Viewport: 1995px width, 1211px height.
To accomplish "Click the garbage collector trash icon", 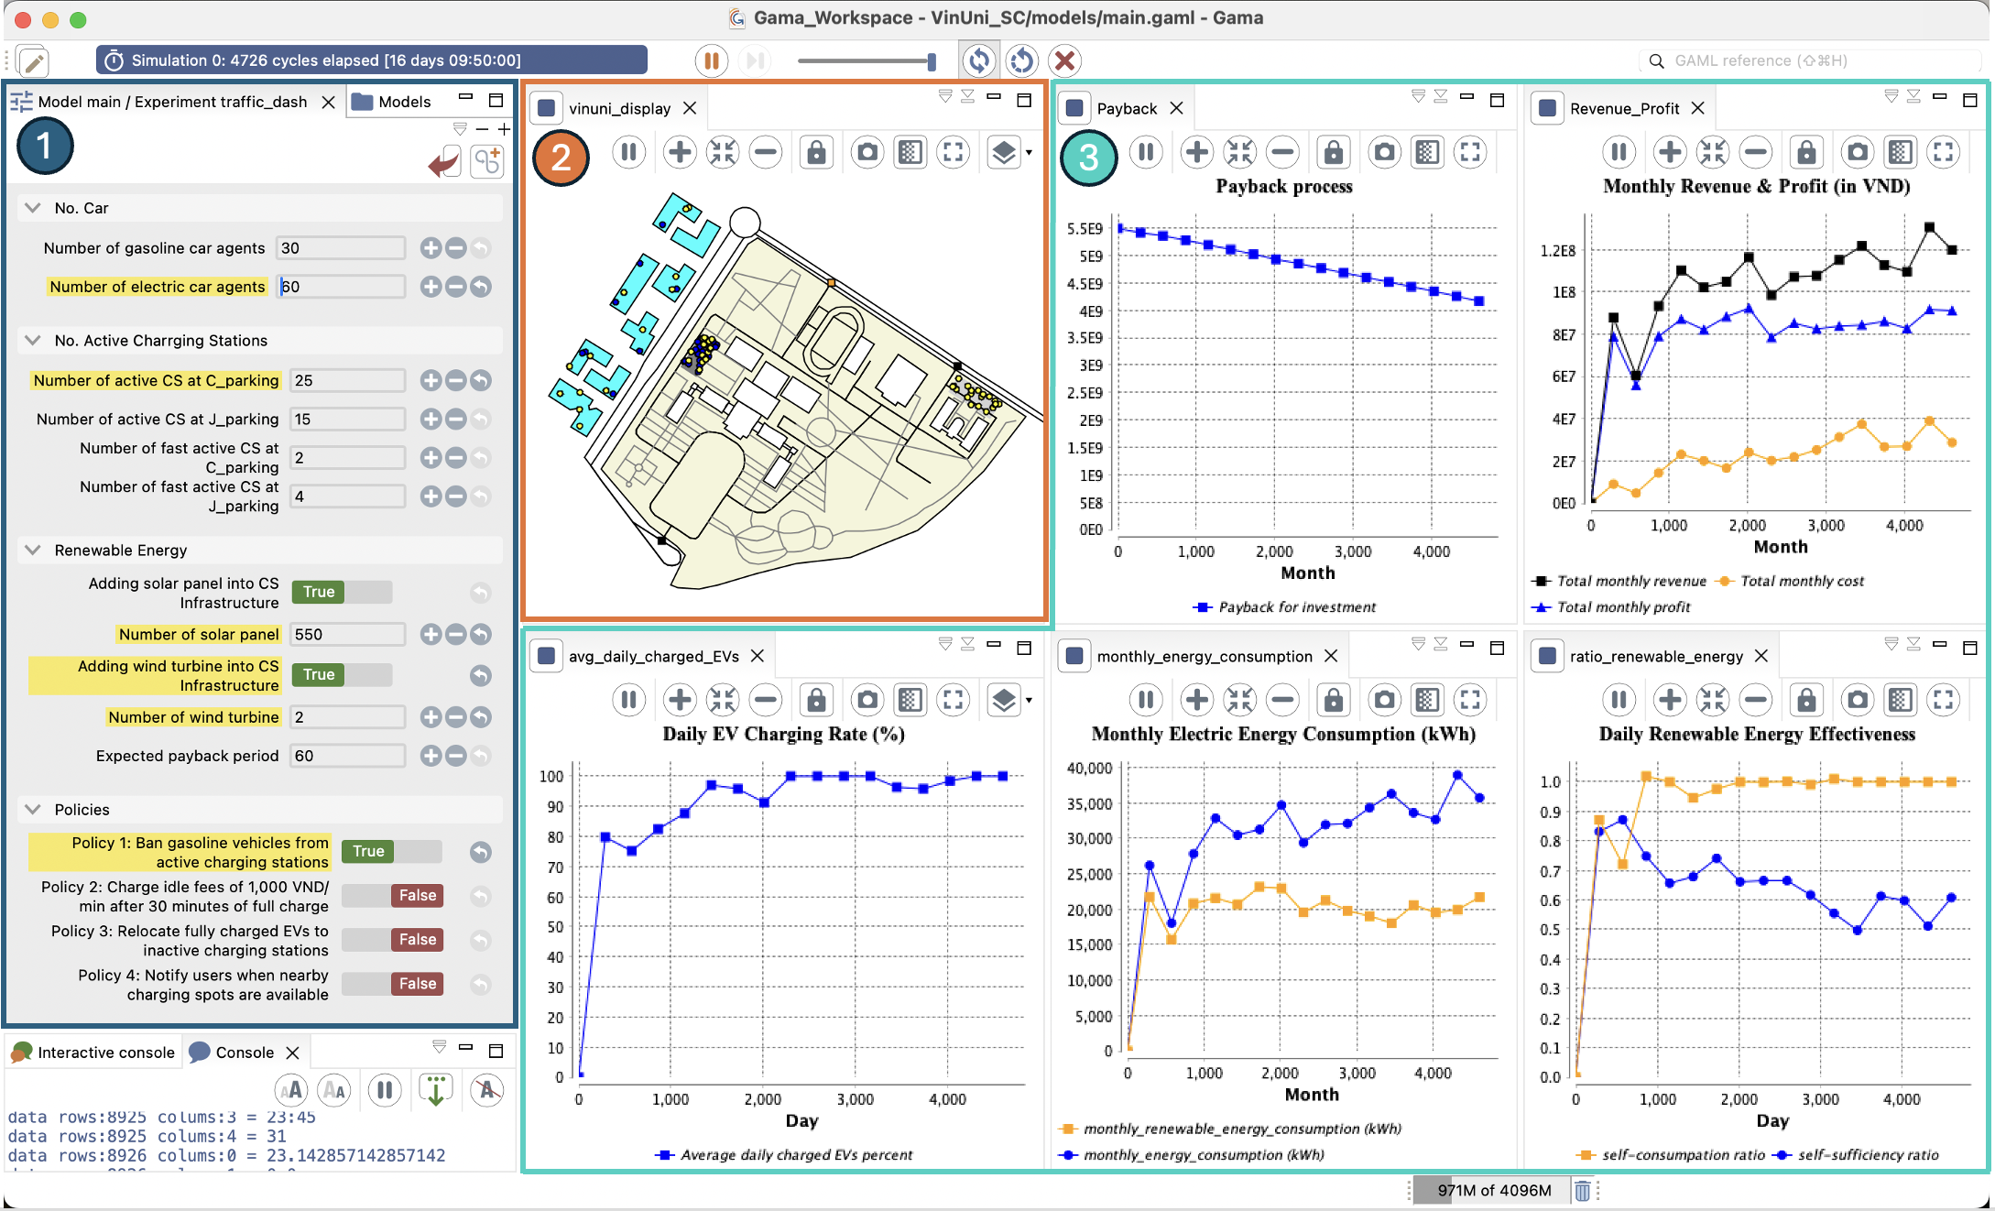I will click(x=1582, y=1190).
